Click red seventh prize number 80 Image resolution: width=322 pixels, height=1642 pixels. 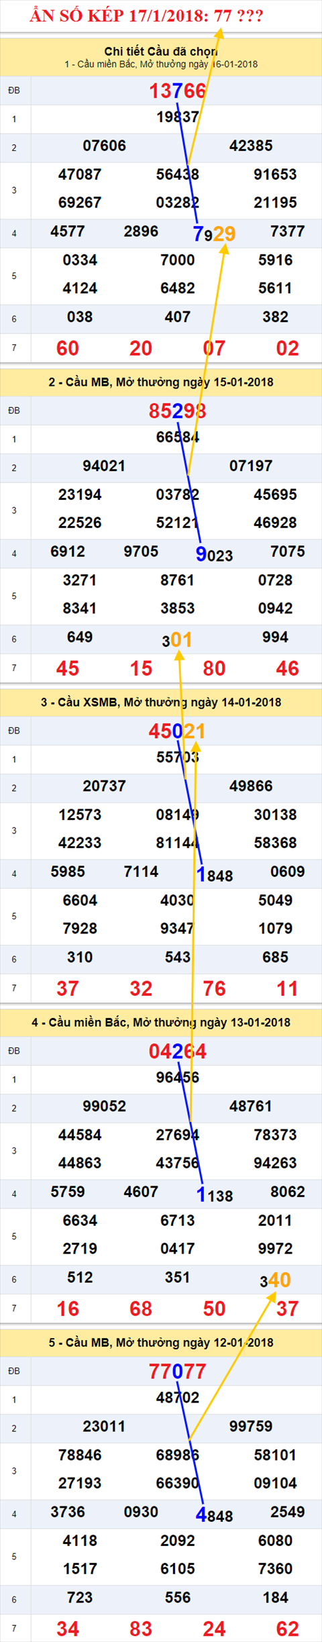click(214, 668)
